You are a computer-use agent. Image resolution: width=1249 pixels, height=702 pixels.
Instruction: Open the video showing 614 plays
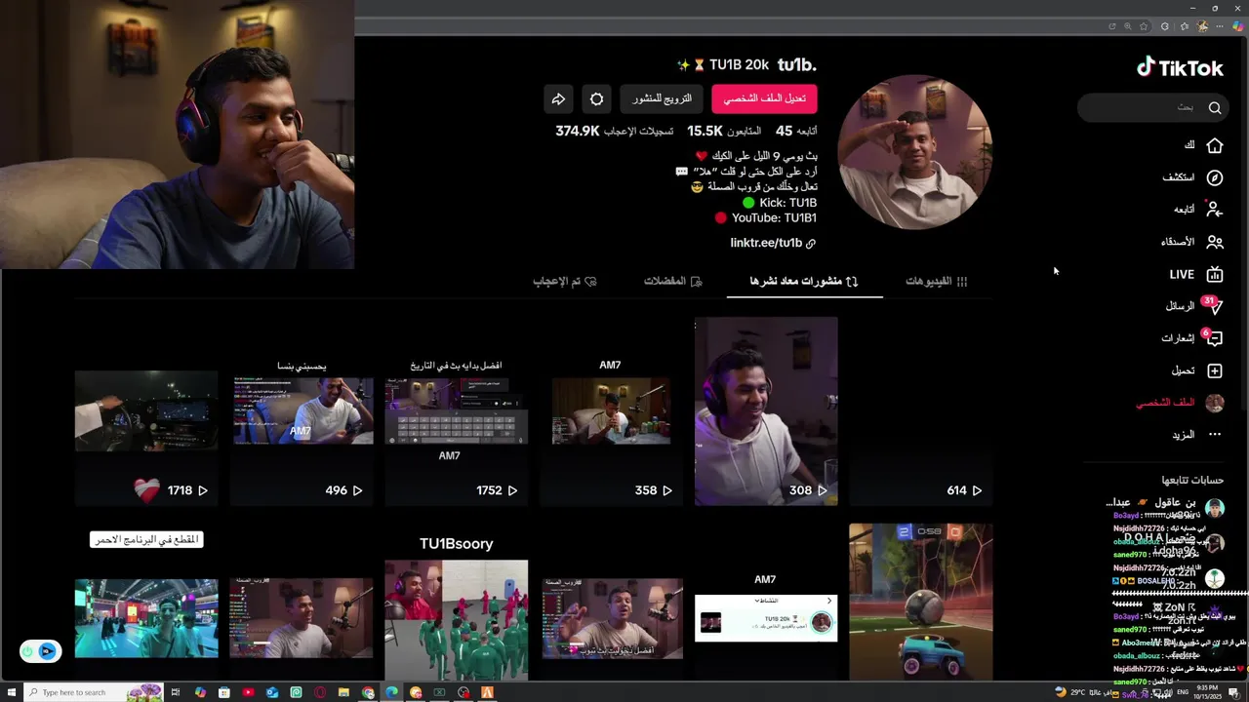point(921,411)
